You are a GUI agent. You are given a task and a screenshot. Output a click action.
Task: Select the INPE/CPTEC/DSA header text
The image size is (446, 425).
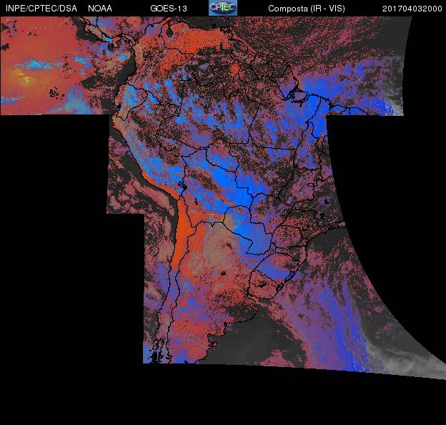pos(41,9)
